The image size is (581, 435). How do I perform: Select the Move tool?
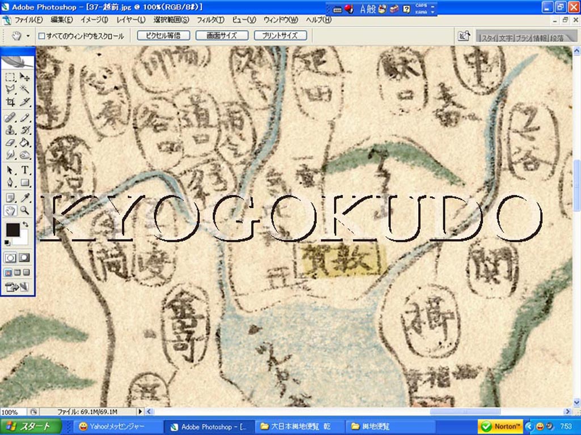[24, 77]
